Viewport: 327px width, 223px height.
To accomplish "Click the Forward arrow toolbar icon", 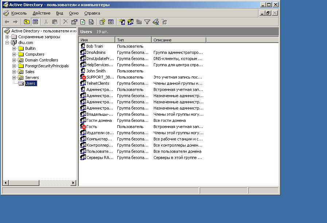I will tap(15, 22).
